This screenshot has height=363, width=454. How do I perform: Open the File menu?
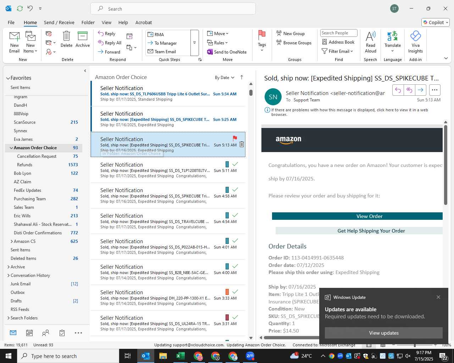click(x=11, y=22)
